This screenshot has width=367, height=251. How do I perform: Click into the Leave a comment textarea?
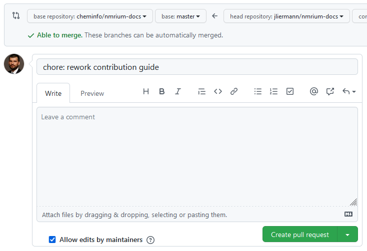(x=197, y=157)
